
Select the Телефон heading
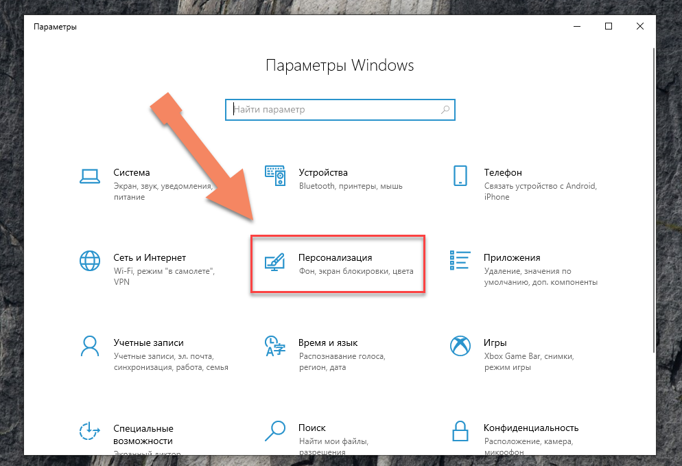pos(503,172)
